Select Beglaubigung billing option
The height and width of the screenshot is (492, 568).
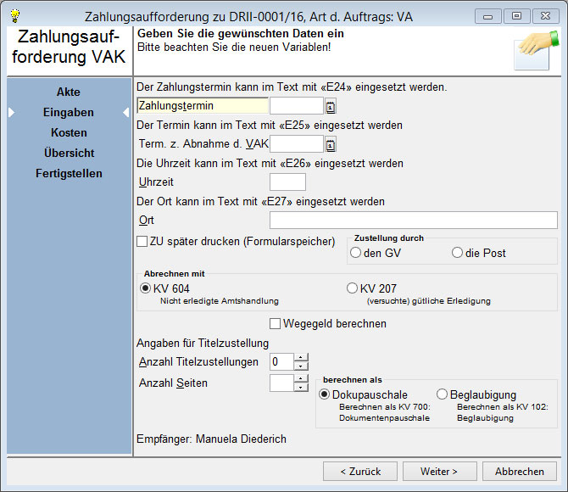(442, 394)
